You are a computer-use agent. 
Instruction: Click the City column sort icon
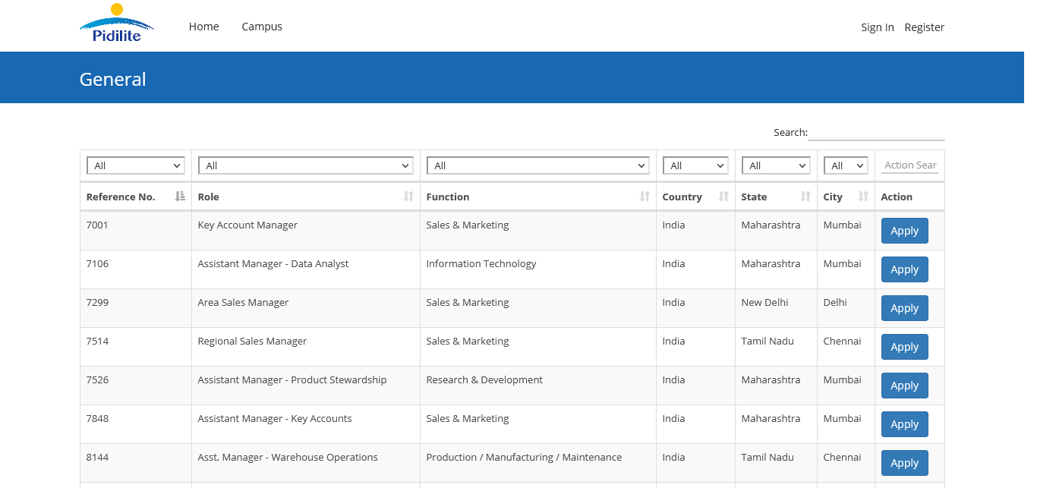(863, 197)
